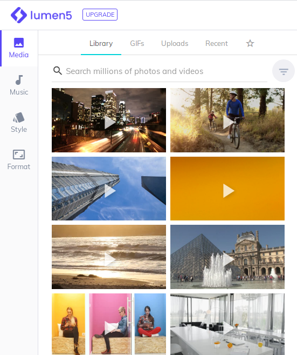
Task: Switch to the Uploads tab
Action: pos(175,43)
